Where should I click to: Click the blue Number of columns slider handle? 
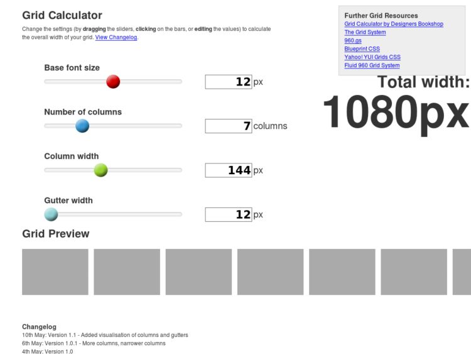click(x=82, y=126)
